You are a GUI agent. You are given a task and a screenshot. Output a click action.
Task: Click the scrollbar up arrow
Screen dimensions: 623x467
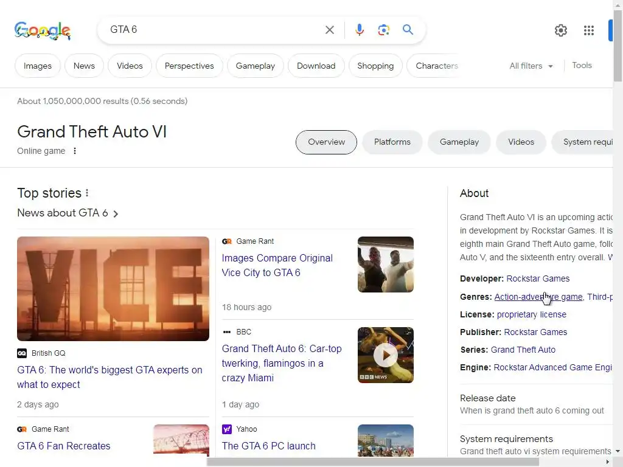click(618, 4)
